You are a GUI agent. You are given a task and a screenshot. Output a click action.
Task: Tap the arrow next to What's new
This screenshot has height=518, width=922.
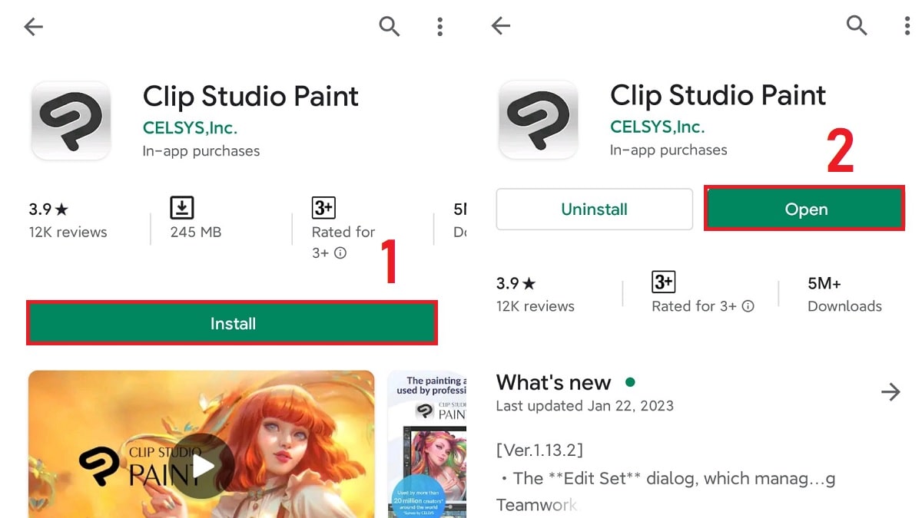tap(890, 391)
